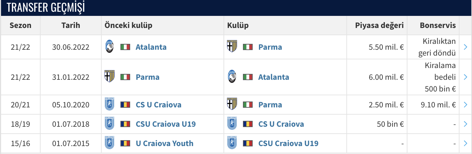Open details arrow for the 31.01.2022 loan transfer
The image size is (472, 154).
[465, 77]
